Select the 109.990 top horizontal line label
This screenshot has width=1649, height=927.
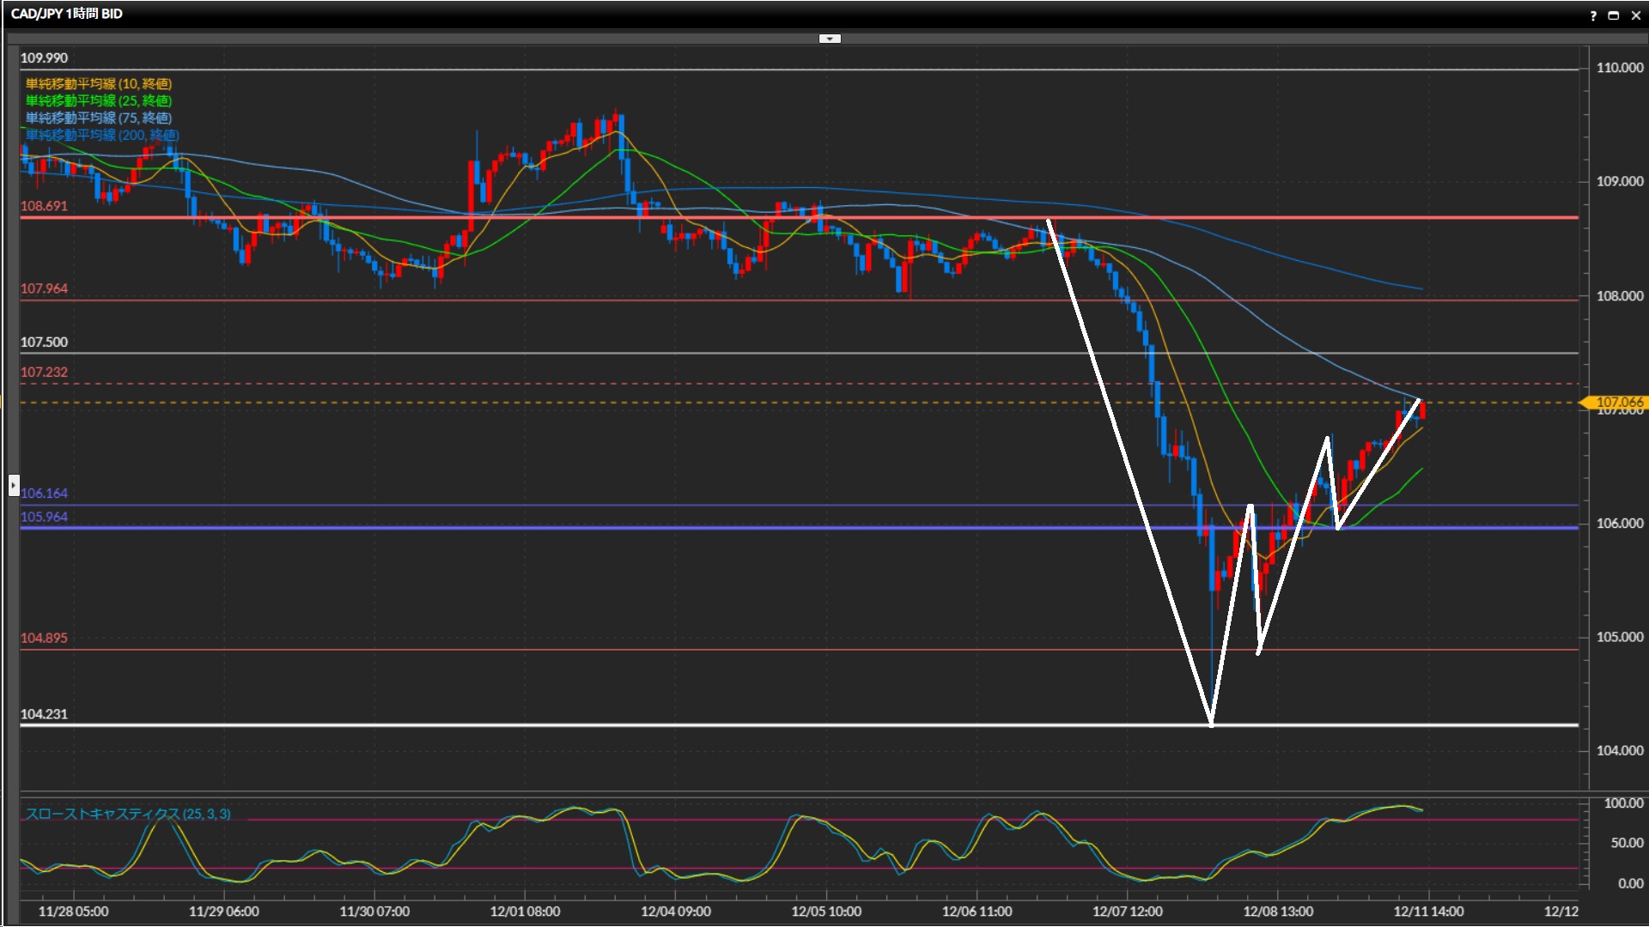click(44, 58)
